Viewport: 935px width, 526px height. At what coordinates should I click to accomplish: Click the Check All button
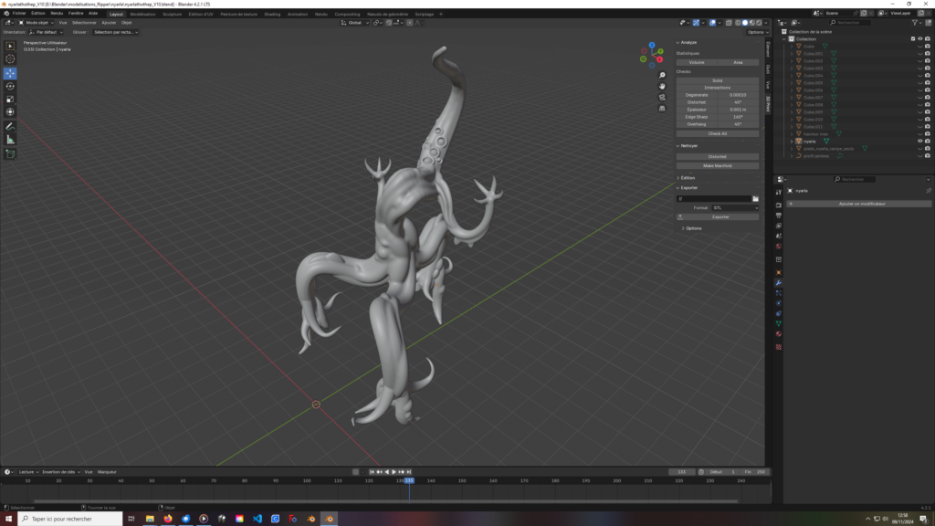click(x=718, y=133)
